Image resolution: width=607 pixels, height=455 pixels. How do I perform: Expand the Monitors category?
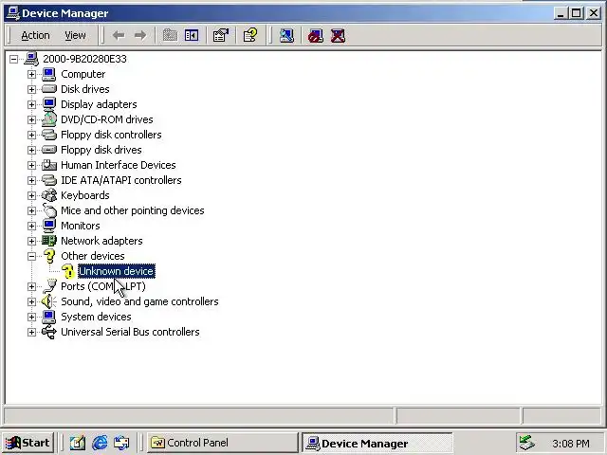click(x=31, y=226)
